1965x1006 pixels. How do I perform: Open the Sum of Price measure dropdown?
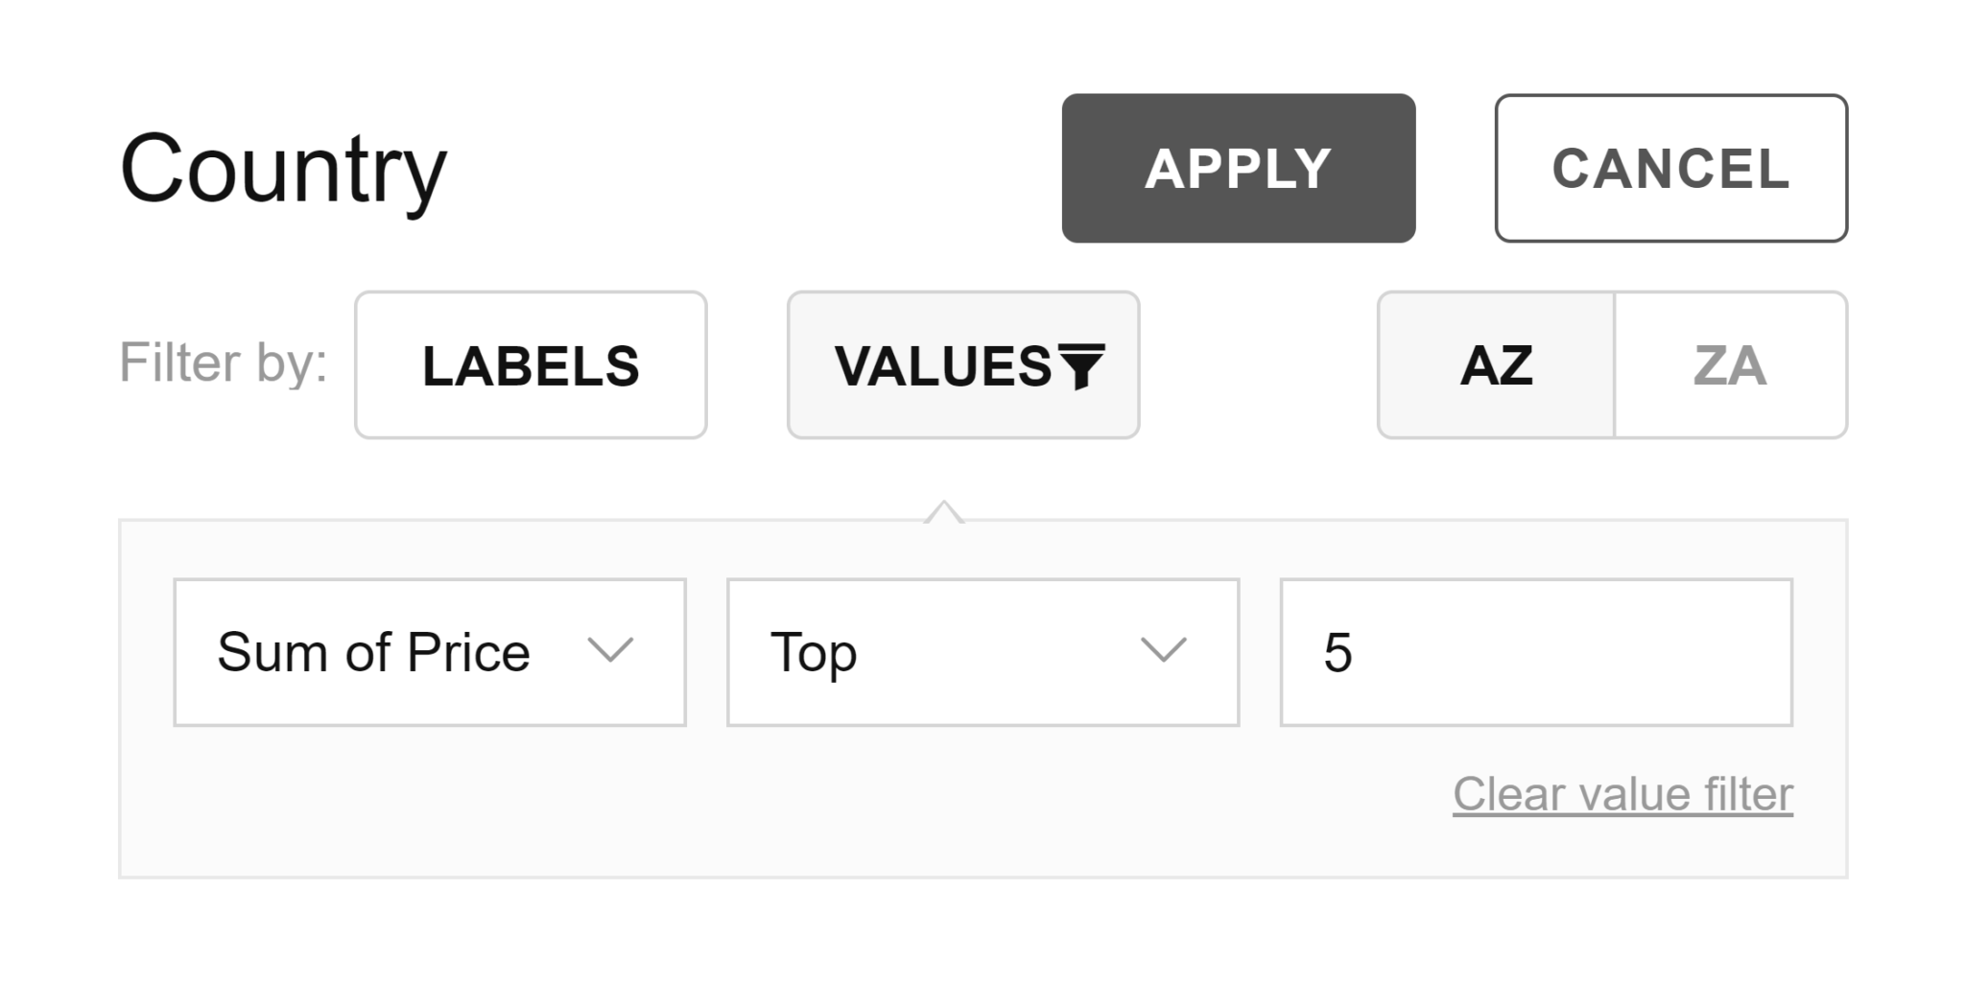click(429, 652)
